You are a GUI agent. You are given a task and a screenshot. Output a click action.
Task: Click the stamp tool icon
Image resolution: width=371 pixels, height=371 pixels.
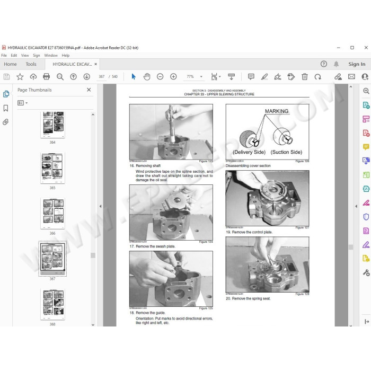pos(291,76)
